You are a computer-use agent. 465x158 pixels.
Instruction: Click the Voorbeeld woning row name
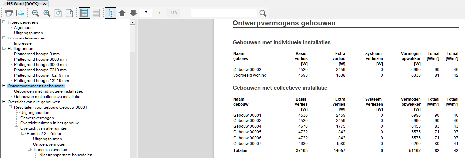click(250, 75)
